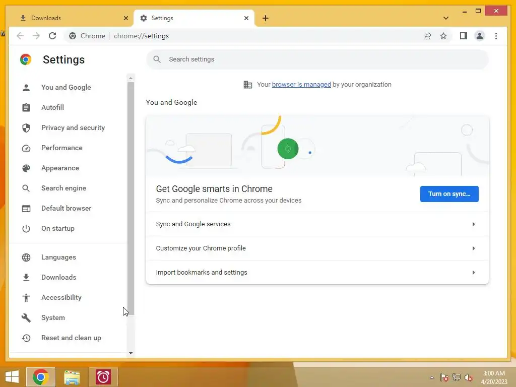Image resolution: width=516 pixels, height=387 pixels.
Task: Open Chrome's three-dot menu
Action: 496,36
